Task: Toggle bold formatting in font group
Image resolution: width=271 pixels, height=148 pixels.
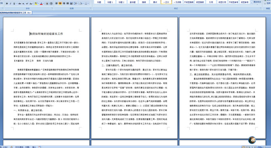Action: coord(7,4)
